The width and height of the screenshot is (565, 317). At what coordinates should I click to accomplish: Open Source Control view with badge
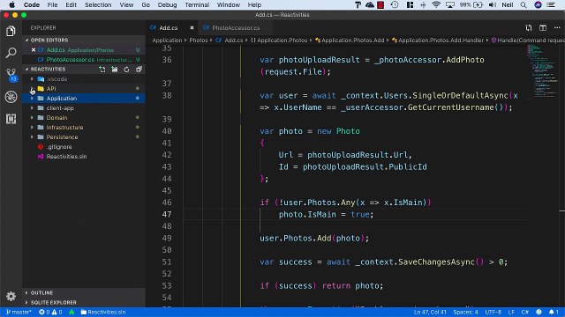(x=11, y=75)
